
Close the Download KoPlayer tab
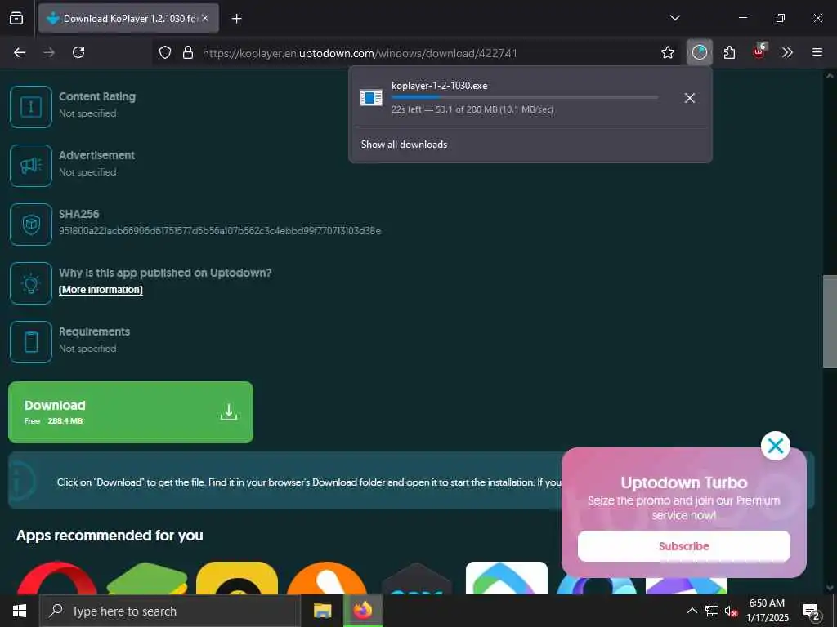click(x=205, y=18)
